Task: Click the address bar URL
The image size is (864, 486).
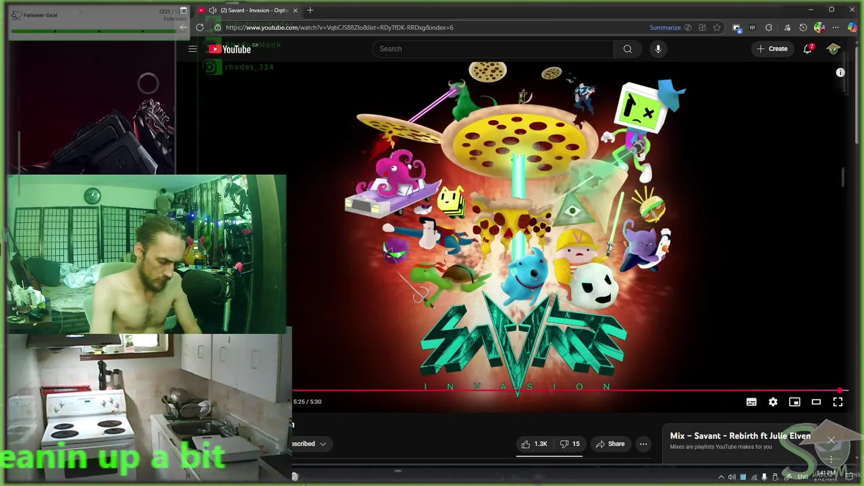Action: coord(340,28)
